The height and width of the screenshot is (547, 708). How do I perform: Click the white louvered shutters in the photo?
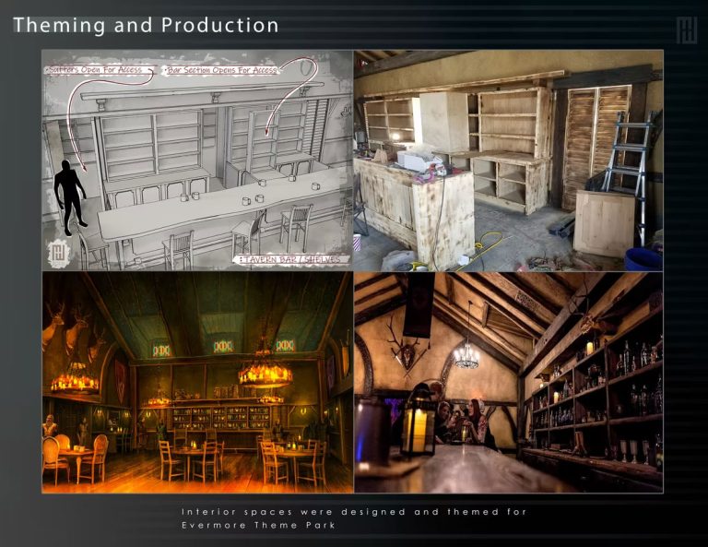[596, 138]
